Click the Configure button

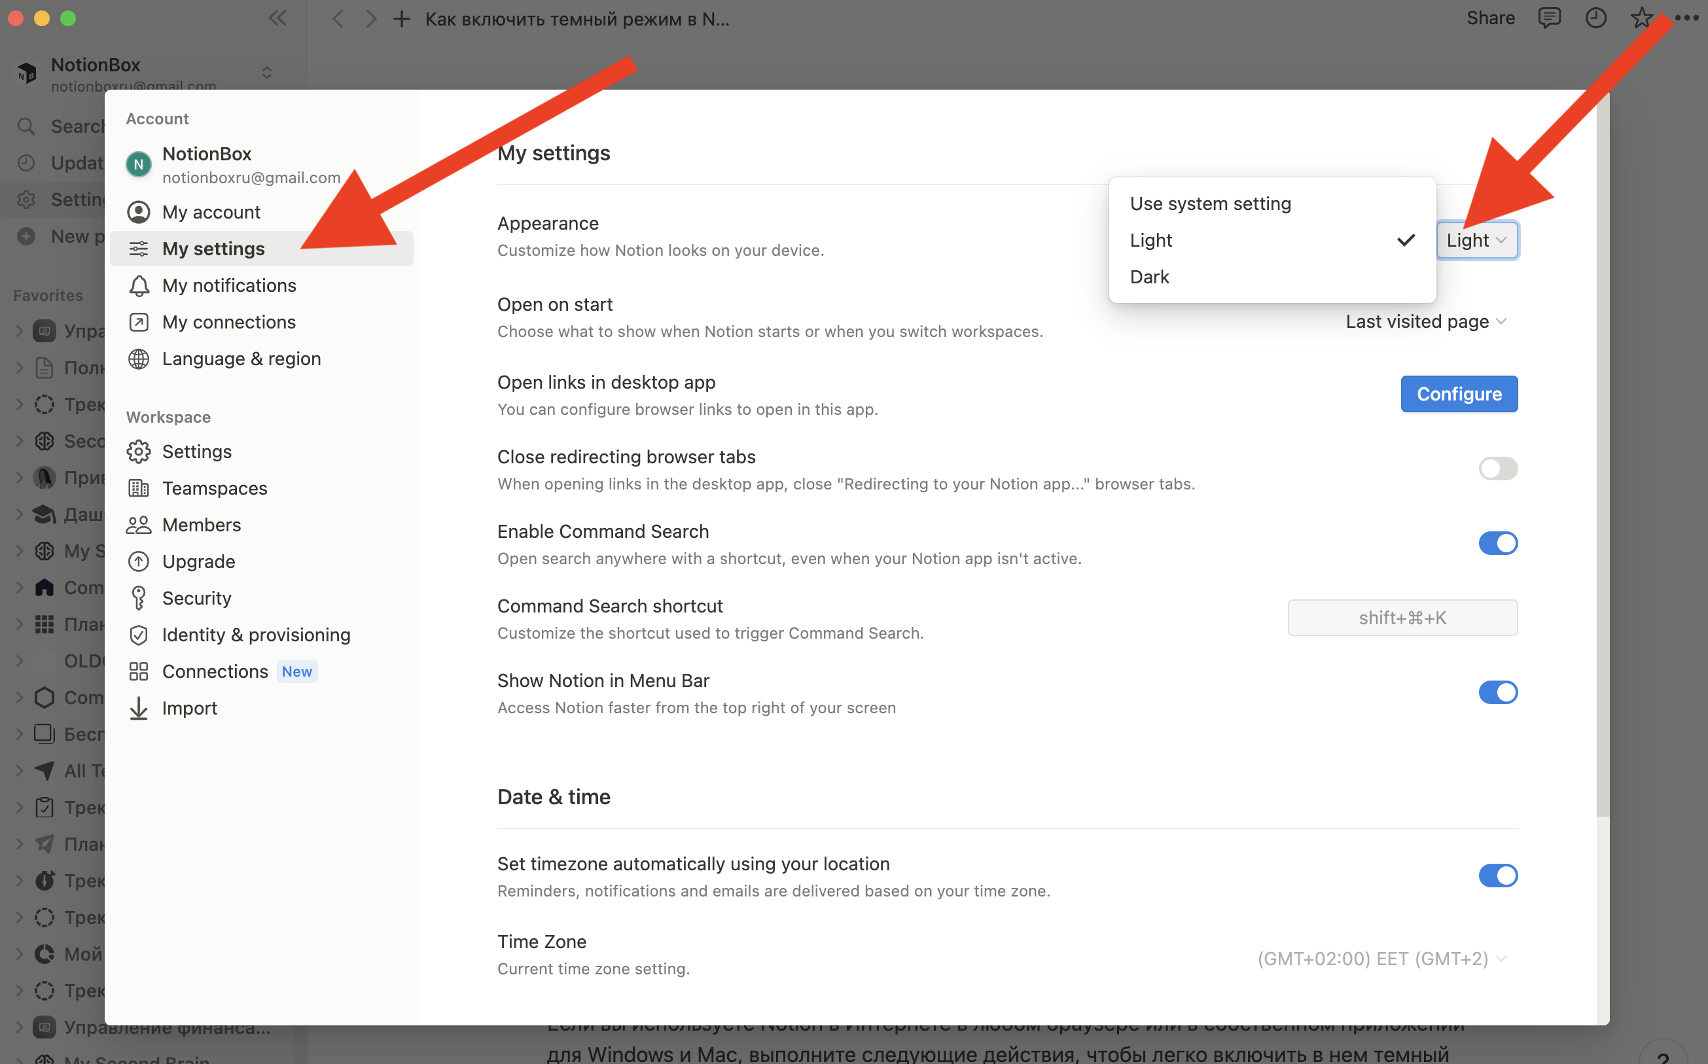coord(1459,393)
